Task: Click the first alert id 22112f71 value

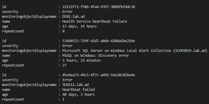Action: coord(99,7)
